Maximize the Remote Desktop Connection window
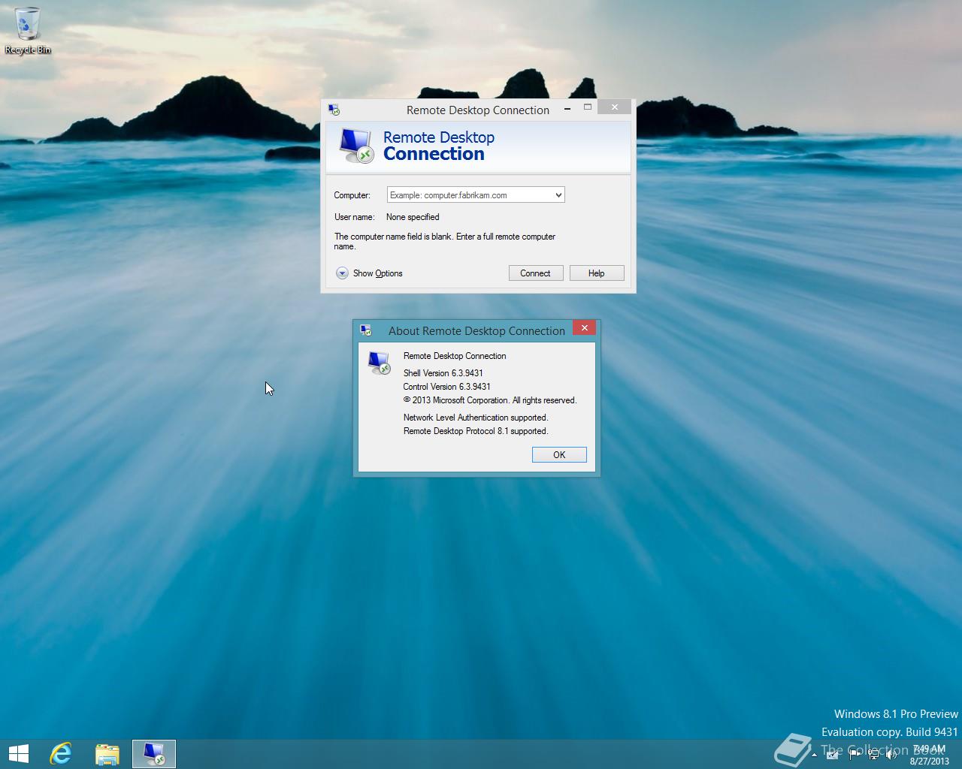 [588, 107]
